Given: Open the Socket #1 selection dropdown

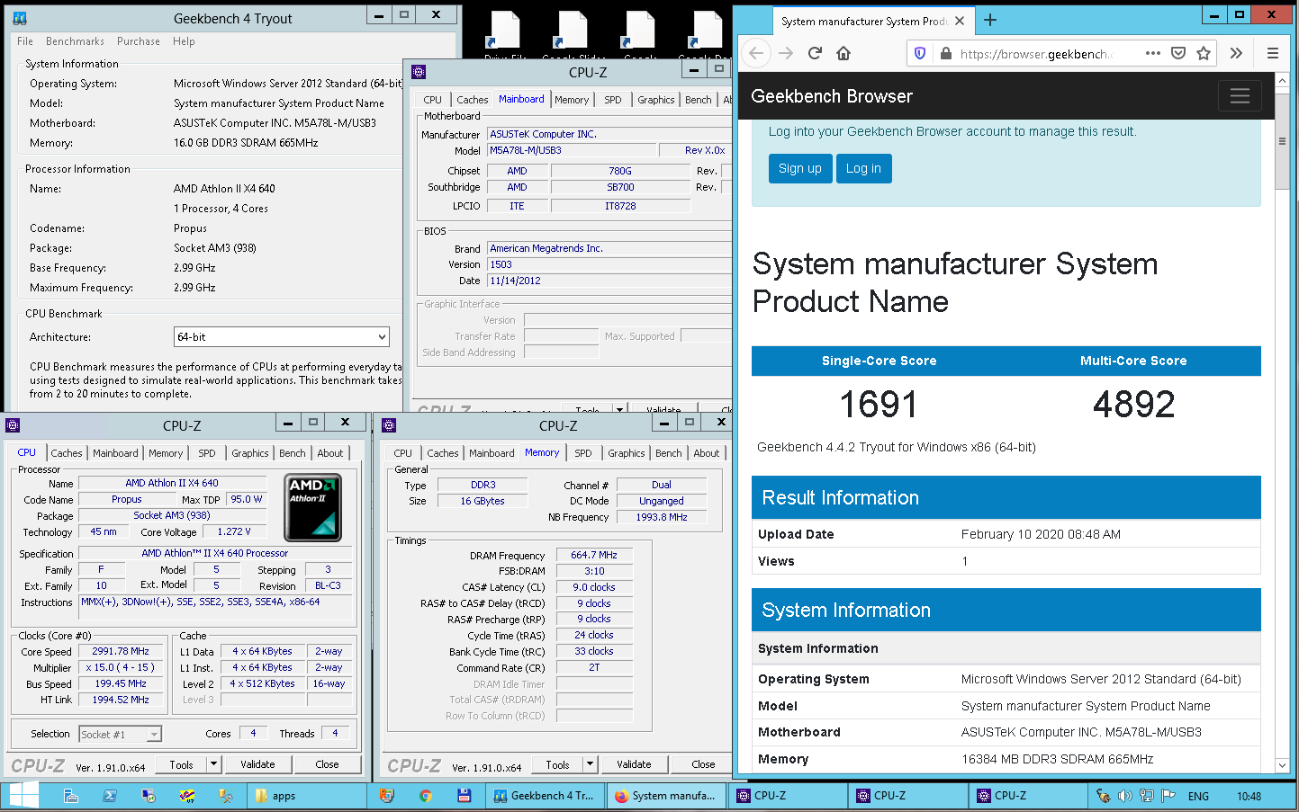Looking at the screenshot, I should pyautogui.click(x=121, y=735).
